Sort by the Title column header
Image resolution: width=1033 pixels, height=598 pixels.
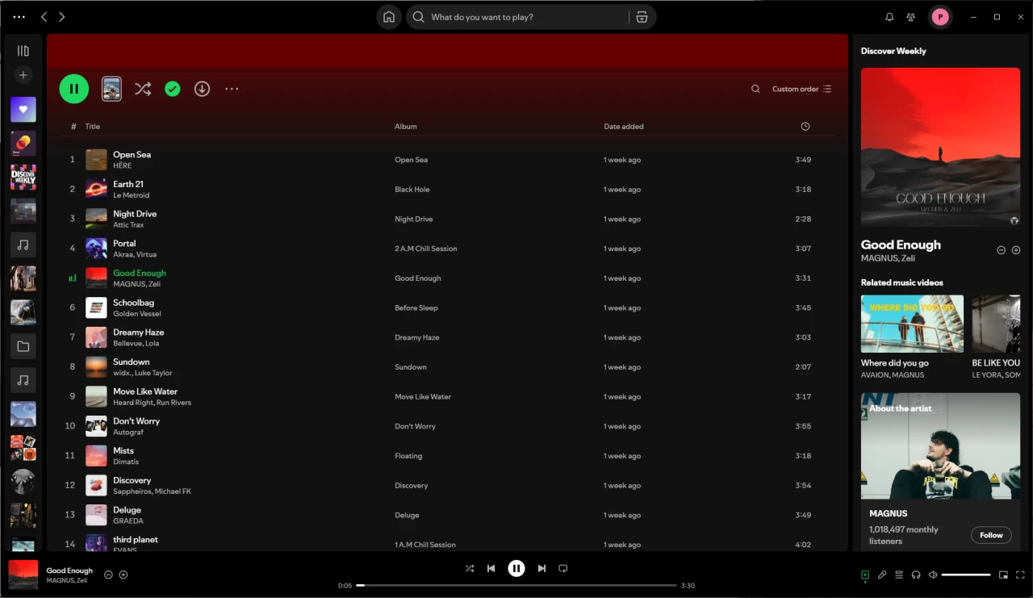point(93,126)
